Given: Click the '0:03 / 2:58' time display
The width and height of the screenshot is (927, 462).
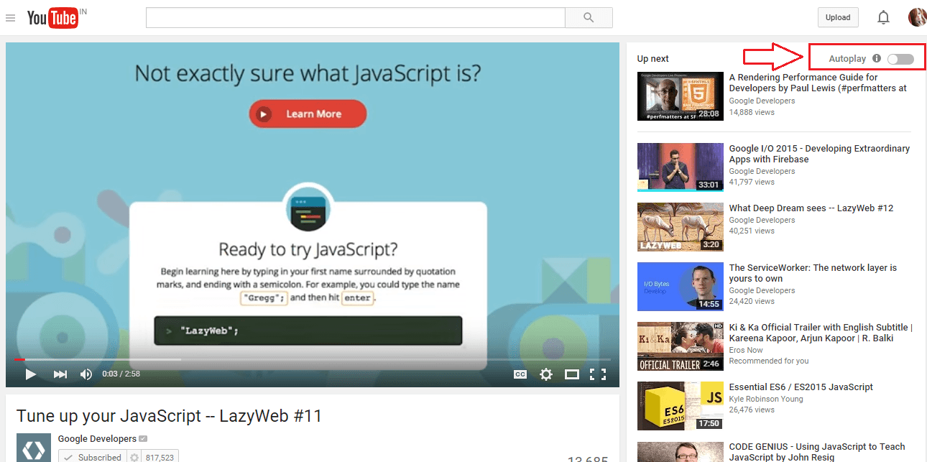Looking at the screenshot, I should (x=121, y=374).
